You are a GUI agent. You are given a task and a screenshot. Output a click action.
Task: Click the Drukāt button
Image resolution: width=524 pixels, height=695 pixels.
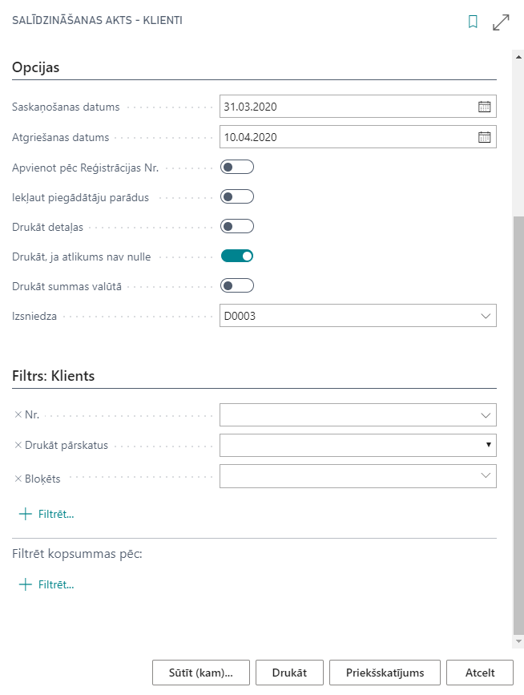pyautogui.click(x=289, y=673)
